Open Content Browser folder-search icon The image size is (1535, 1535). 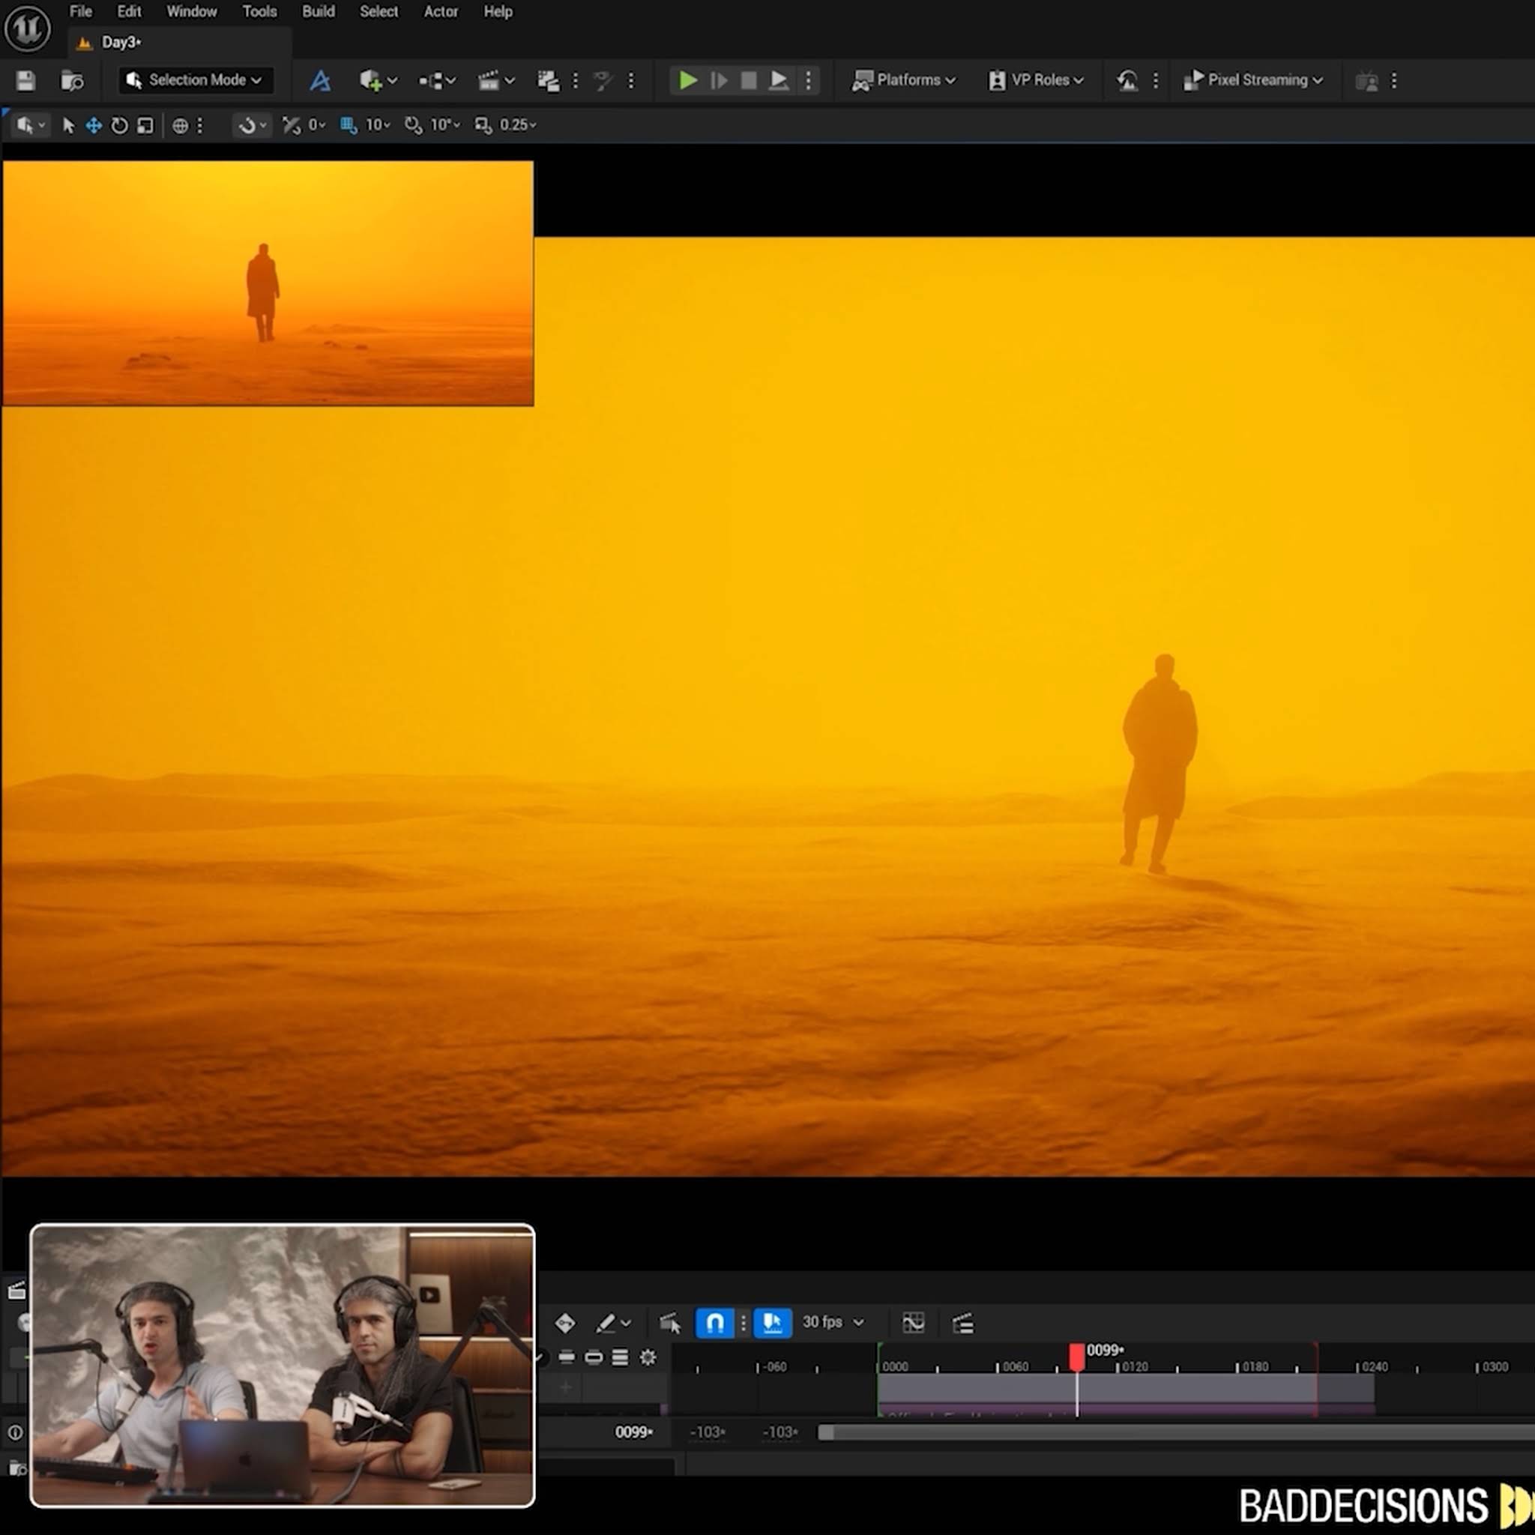[x=72, y=80]
